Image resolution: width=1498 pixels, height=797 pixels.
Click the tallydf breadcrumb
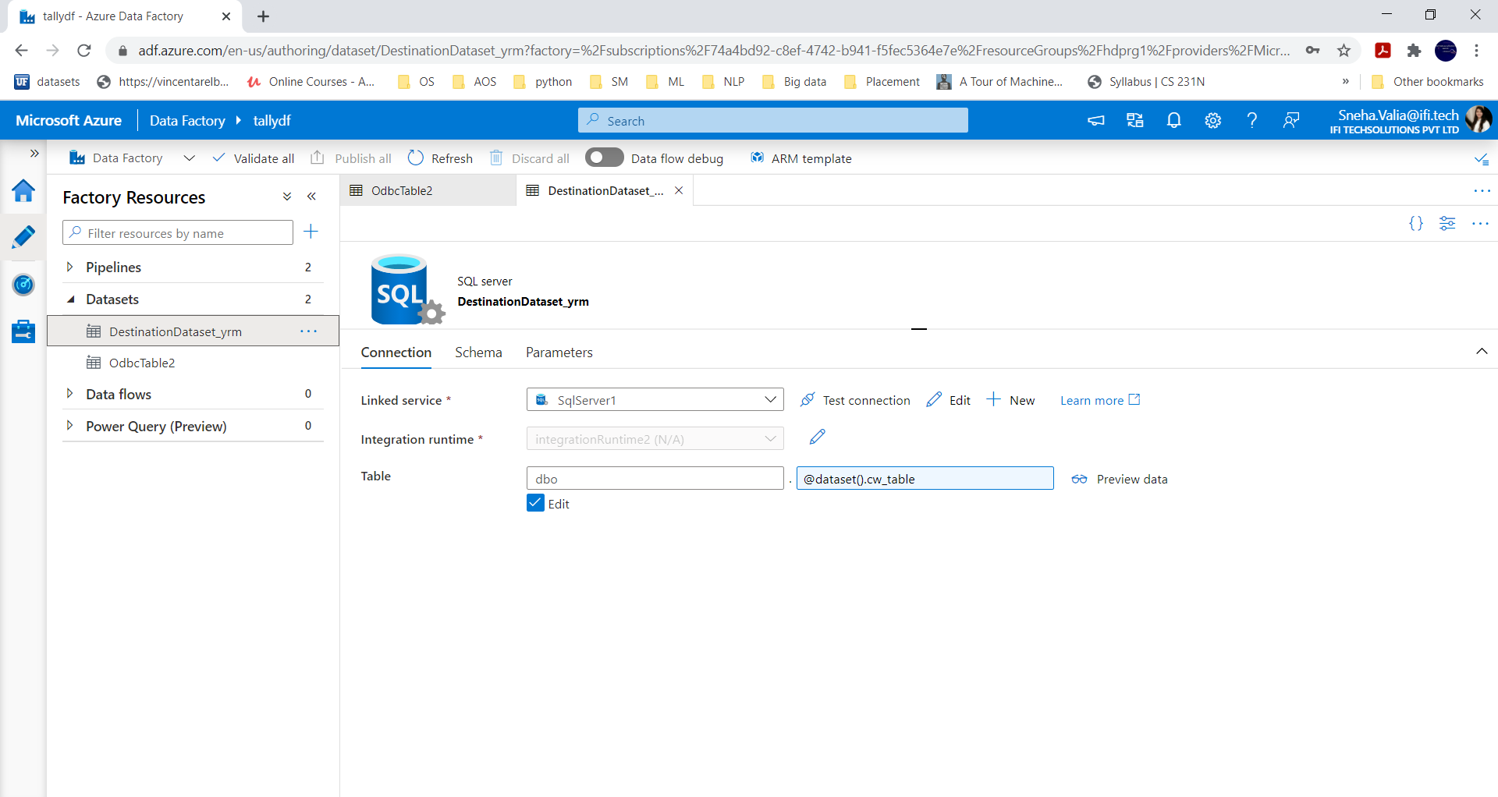tap(272, 121)
